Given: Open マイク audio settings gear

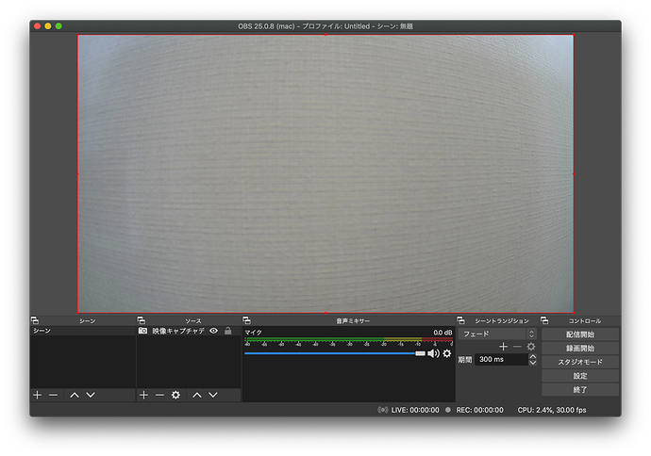Looking at the screenshot, I should (x=446, y=353).
